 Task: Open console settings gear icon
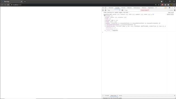point(175,10)
